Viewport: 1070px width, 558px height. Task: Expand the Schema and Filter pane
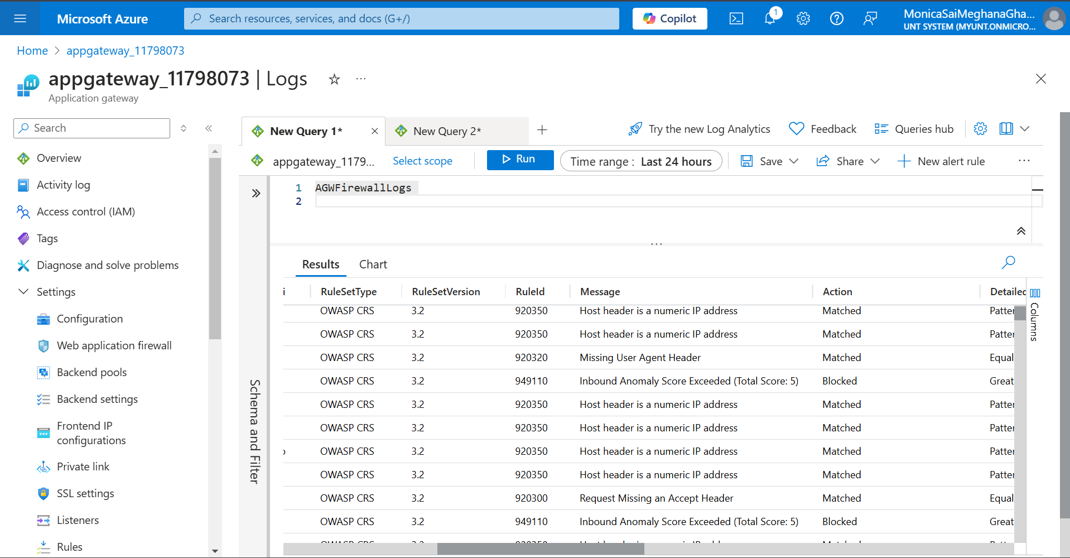point(256,193)
